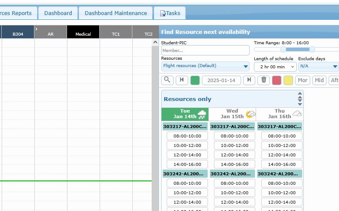The image size is (339, 211).
Task: Jump to previous date with skip-back icon
Action: (182, 80)
